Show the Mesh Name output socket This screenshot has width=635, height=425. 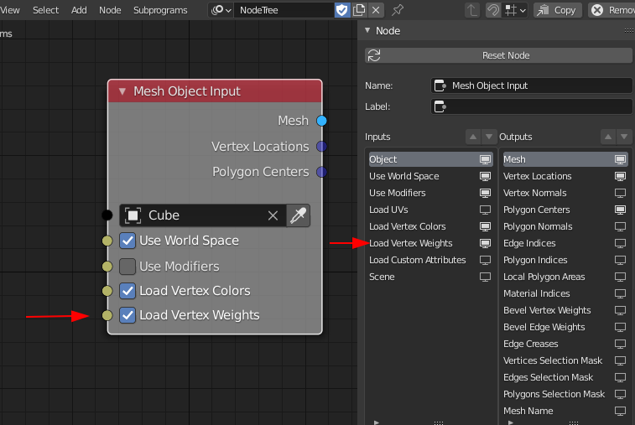point(620,411)
